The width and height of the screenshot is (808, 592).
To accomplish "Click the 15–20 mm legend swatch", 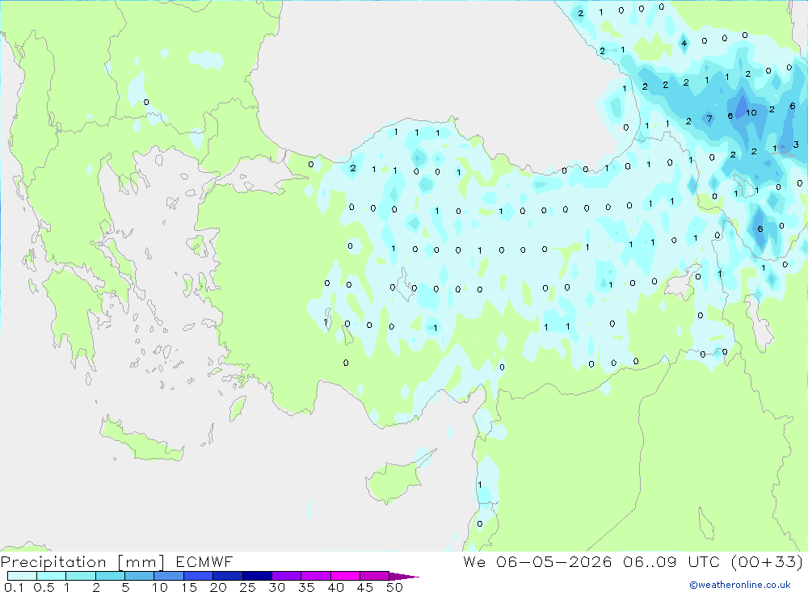I will coord(198,576).
